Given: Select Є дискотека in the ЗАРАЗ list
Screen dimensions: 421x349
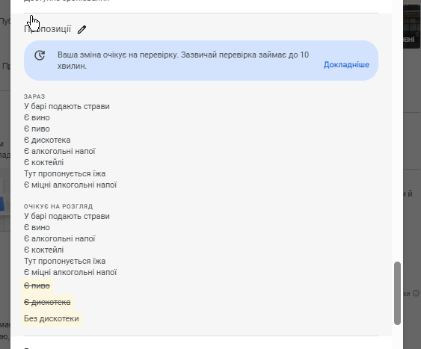Looking at the screenshot, I should [47, 140].
